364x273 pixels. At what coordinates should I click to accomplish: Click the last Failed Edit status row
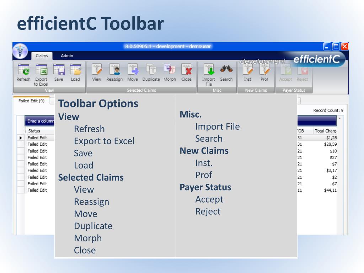tap(37, 190)
